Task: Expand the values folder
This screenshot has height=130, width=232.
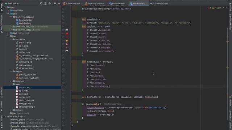Action: [11, 110]
